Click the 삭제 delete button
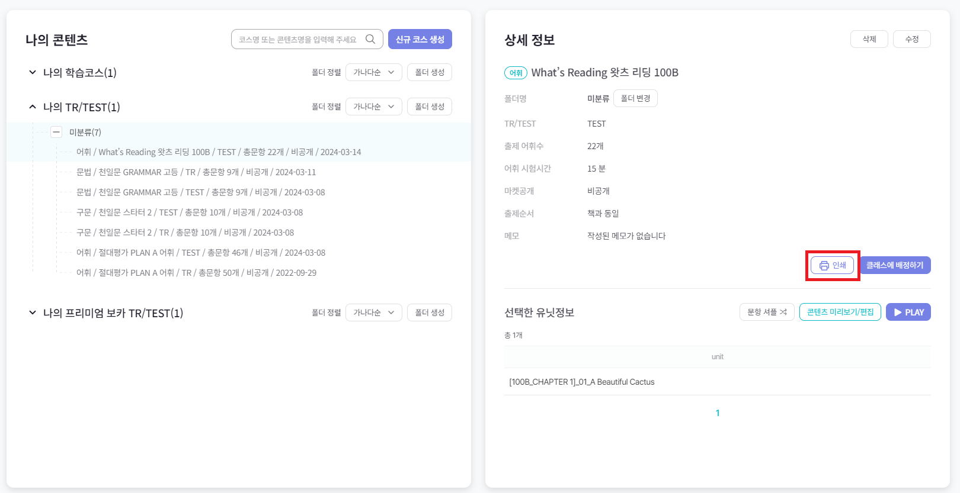This screenshot has height=493, width=960. (x=869, y=39)
